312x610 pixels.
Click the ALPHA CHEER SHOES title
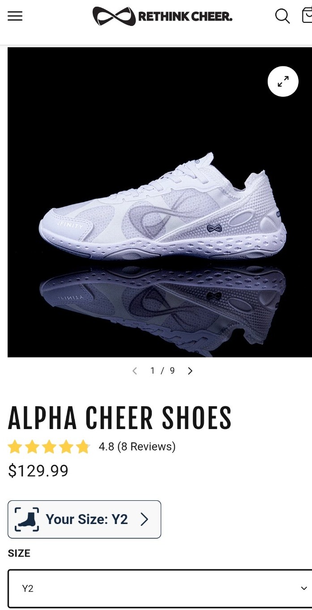120,418
